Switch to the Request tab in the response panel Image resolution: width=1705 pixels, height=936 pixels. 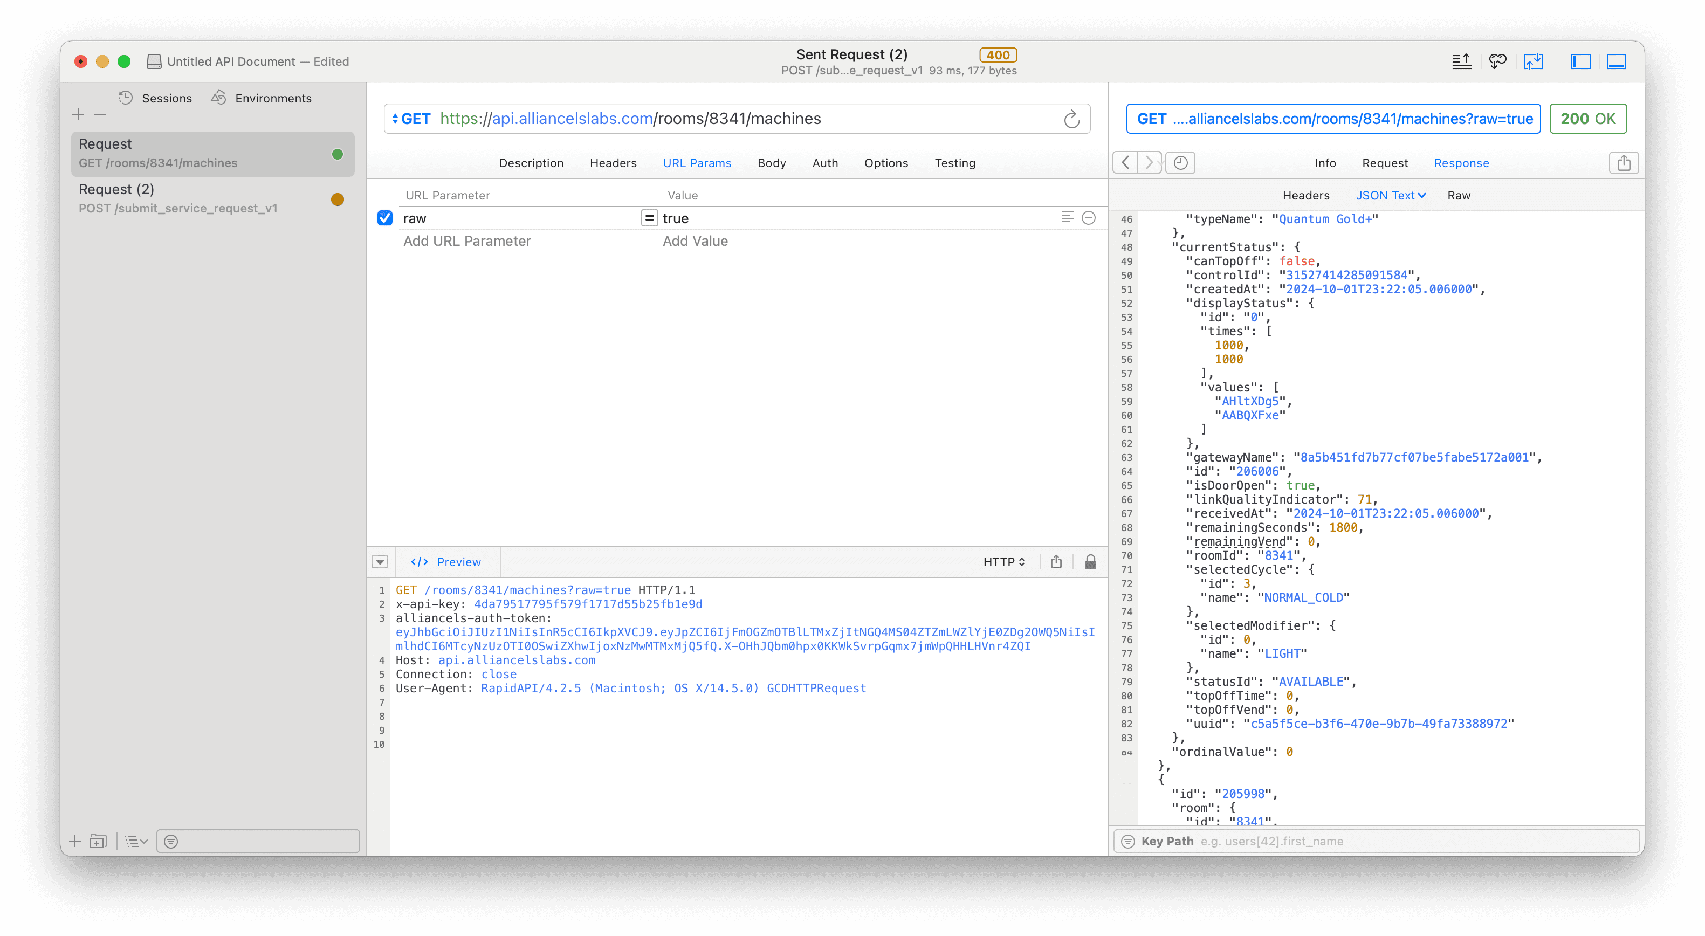point(1385,163)
